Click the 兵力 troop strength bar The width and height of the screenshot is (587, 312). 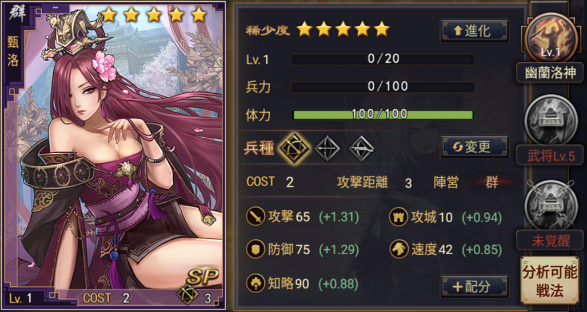click(383, 87)
